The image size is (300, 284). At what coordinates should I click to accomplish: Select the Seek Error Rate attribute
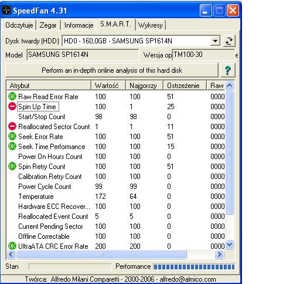40,137
